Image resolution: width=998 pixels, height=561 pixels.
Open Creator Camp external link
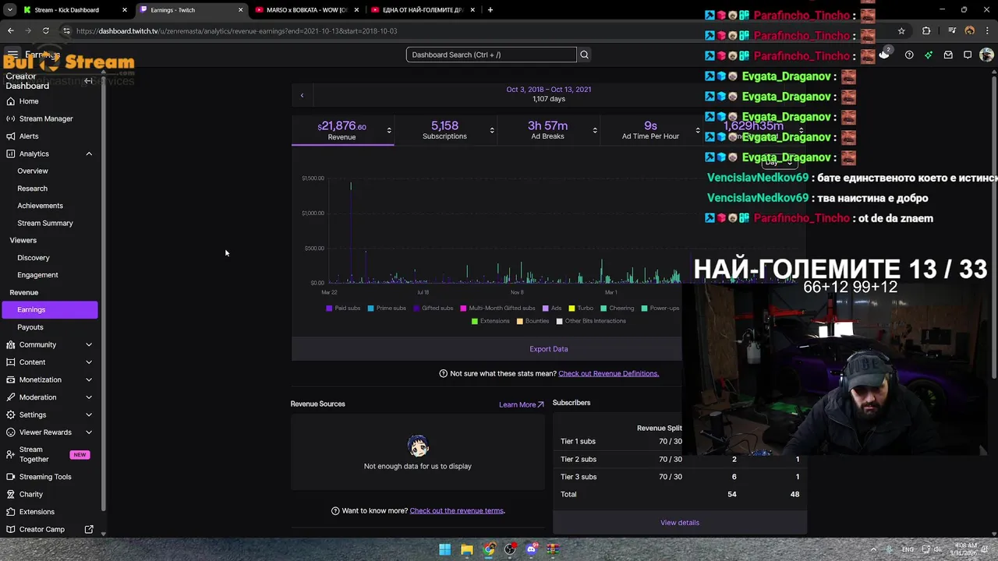[x=50, y=529]
